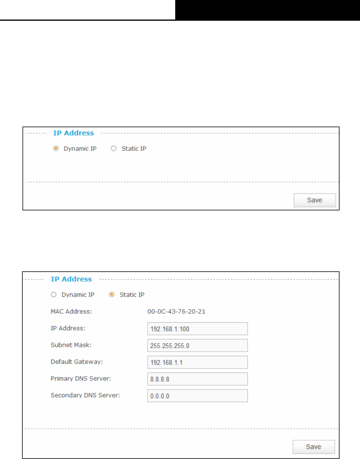Click the 'MAC Address:' label

[x=71, y=311]
